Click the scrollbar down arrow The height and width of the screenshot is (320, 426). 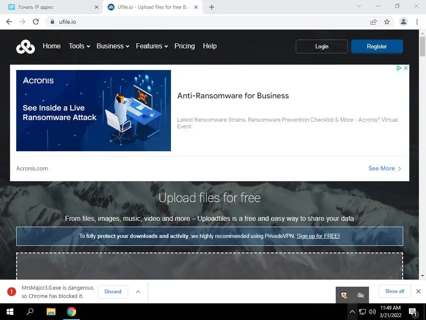point(422,276)
